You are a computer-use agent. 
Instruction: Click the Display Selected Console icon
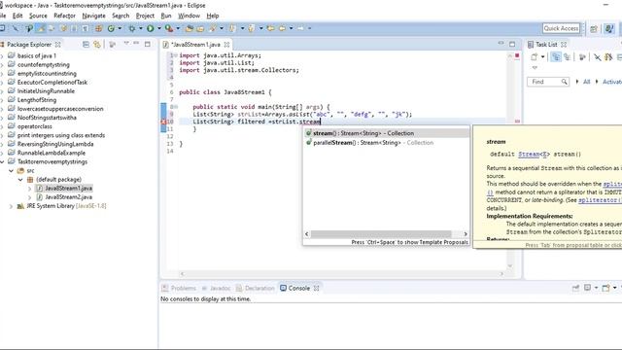587,288
